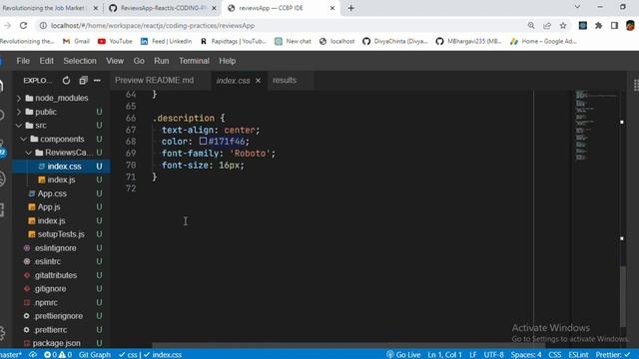Switch to ReviewsApp GitHub browser tab

pos(163,8)
